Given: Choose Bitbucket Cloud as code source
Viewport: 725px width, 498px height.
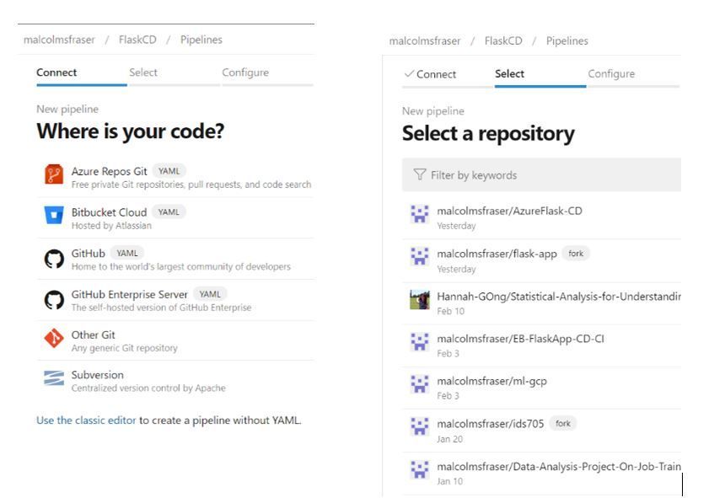Looking at the screenshot, I should pyautogui.click(x=175, y=218).
